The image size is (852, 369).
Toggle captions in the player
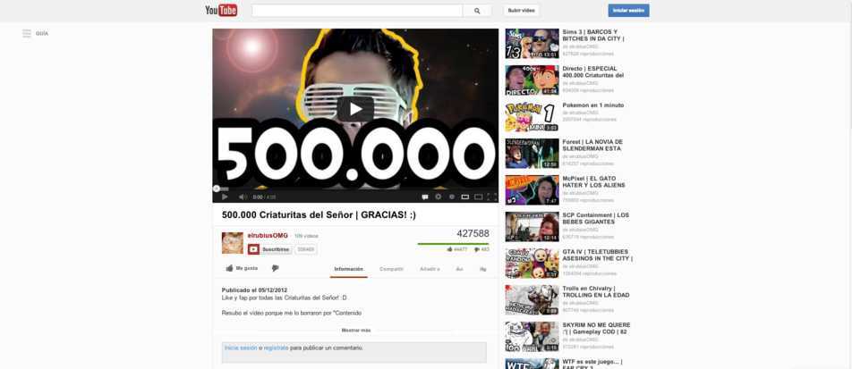click(425, 197)
